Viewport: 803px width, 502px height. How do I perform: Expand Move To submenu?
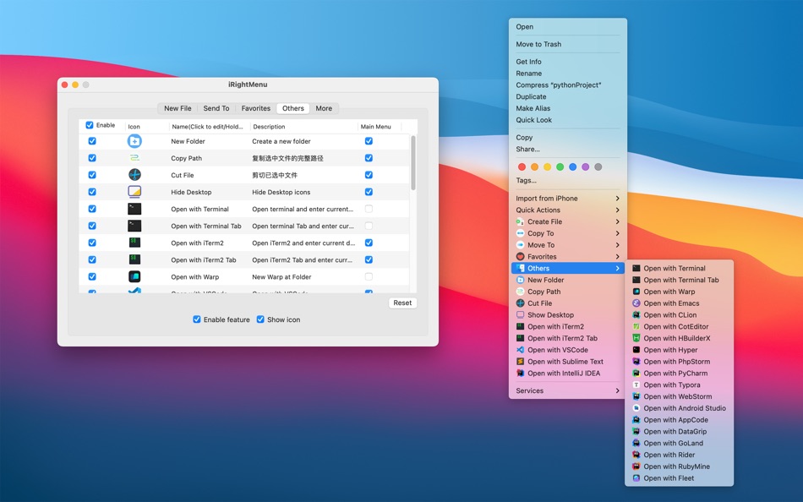tap(567, 245)
